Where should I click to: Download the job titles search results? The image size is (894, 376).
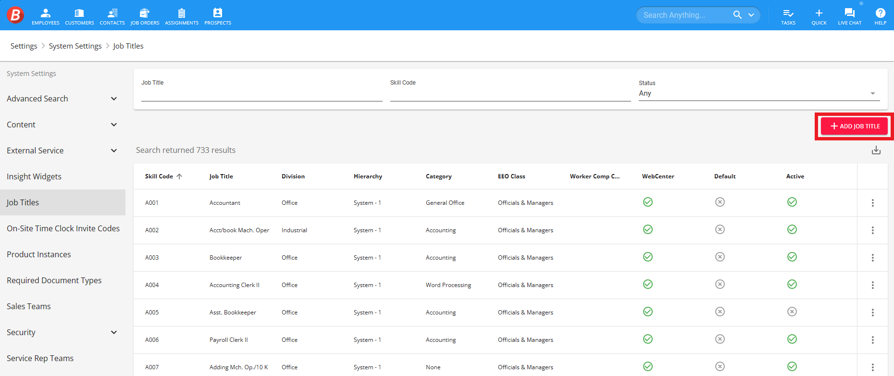pyautogui.click(x=876, y=150)
